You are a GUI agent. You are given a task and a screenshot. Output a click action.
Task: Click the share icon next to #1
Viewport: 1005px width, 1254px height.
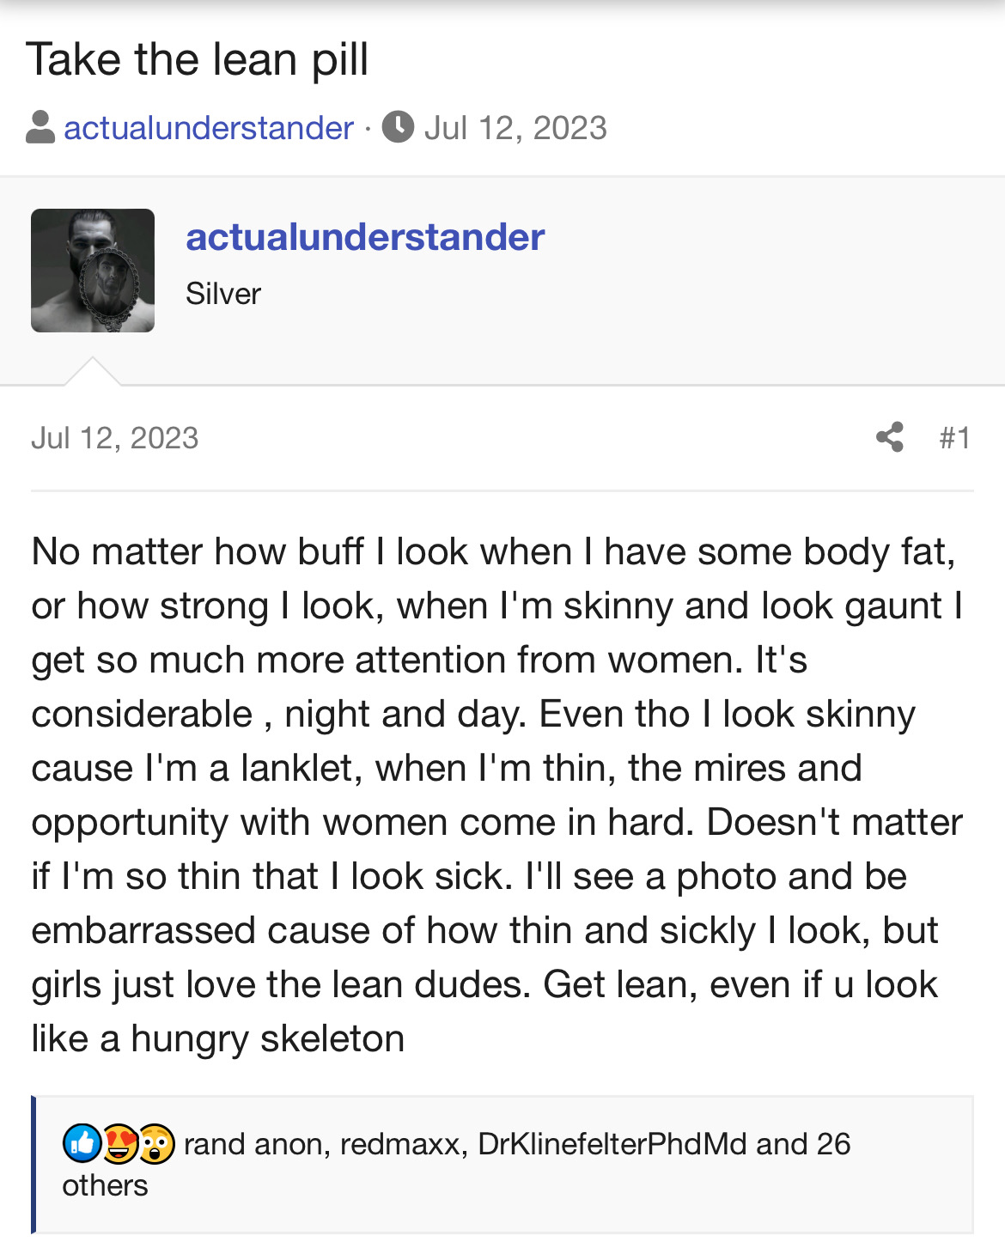click(x=890, y=437)
